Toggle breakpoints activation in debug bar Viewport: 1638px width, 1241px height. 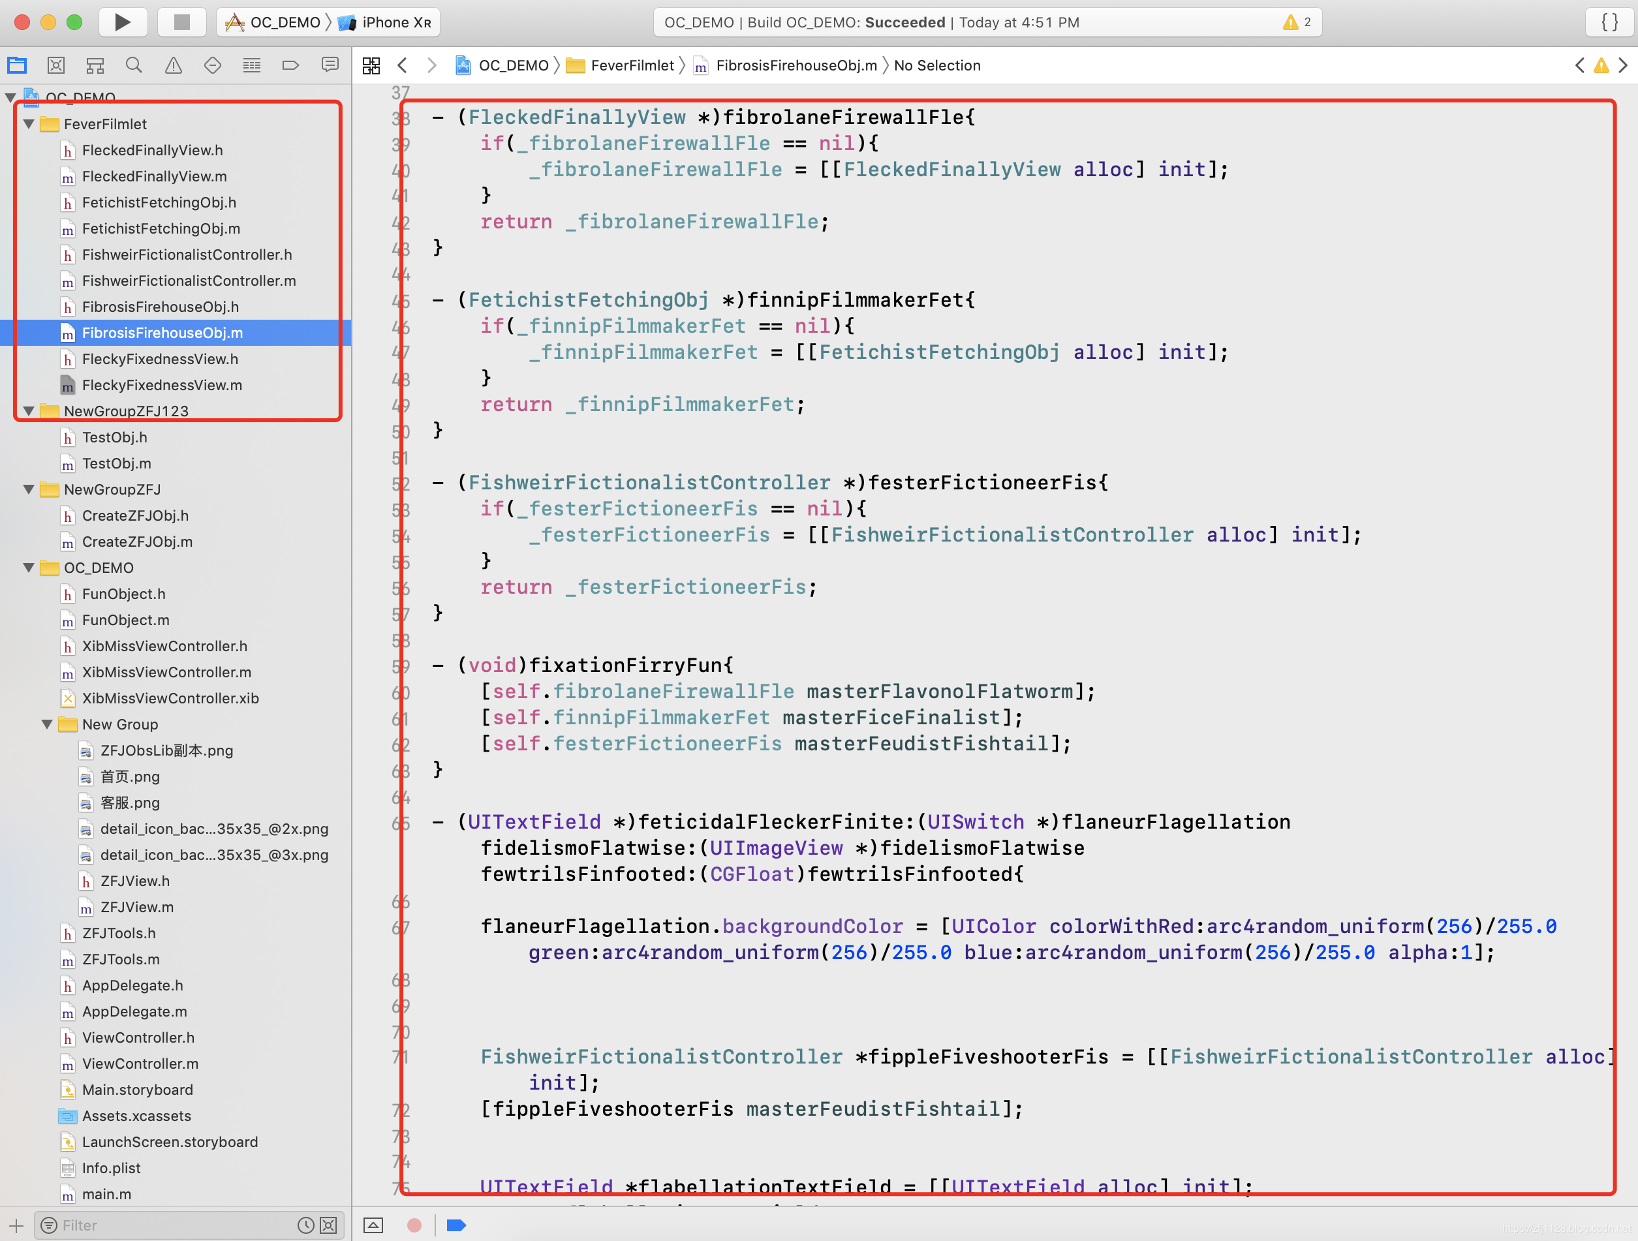coord(456,1225)
